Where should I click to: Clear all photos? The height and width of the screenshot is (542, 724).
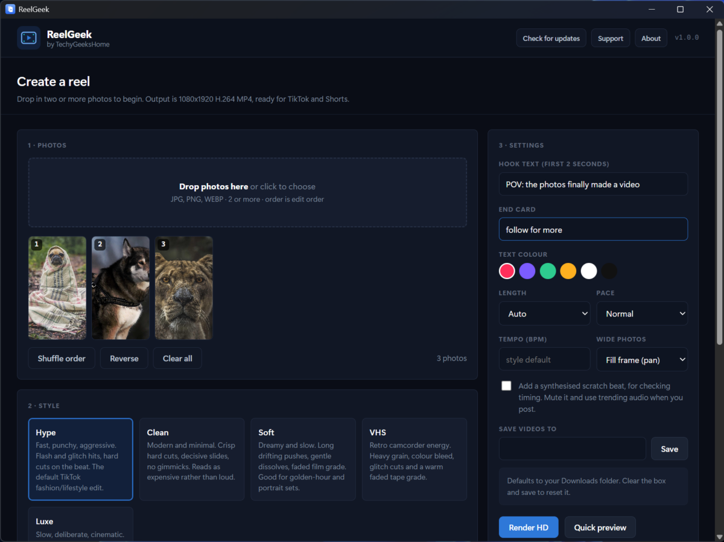(177, 358)
